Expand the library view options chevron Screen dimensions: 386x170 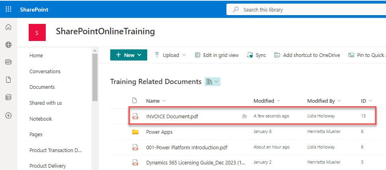click(x=216, y=82)
